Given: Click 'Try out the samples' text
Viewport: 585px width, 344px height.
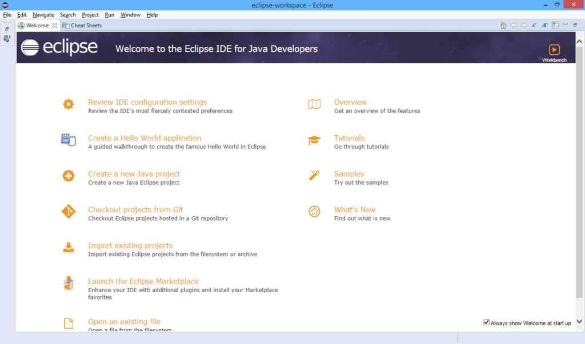Looking at the screenshot, I should (x=361, y=182).
